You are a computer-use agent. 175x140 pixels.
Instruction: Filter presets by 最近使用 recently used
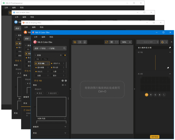point(52,93)
